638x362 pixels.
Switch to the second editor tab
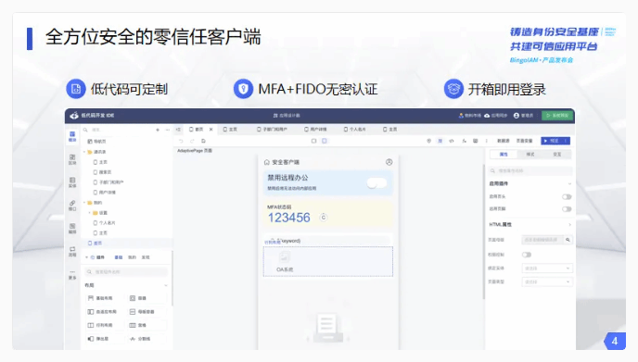230,130
